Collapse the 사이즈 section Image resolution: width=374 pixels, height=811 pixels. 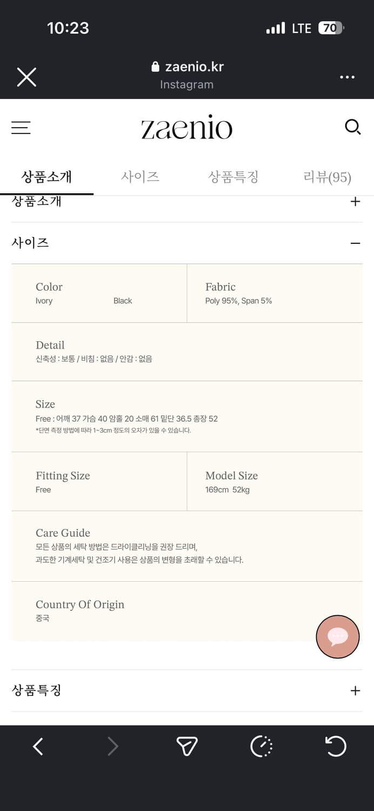[355, 242]
